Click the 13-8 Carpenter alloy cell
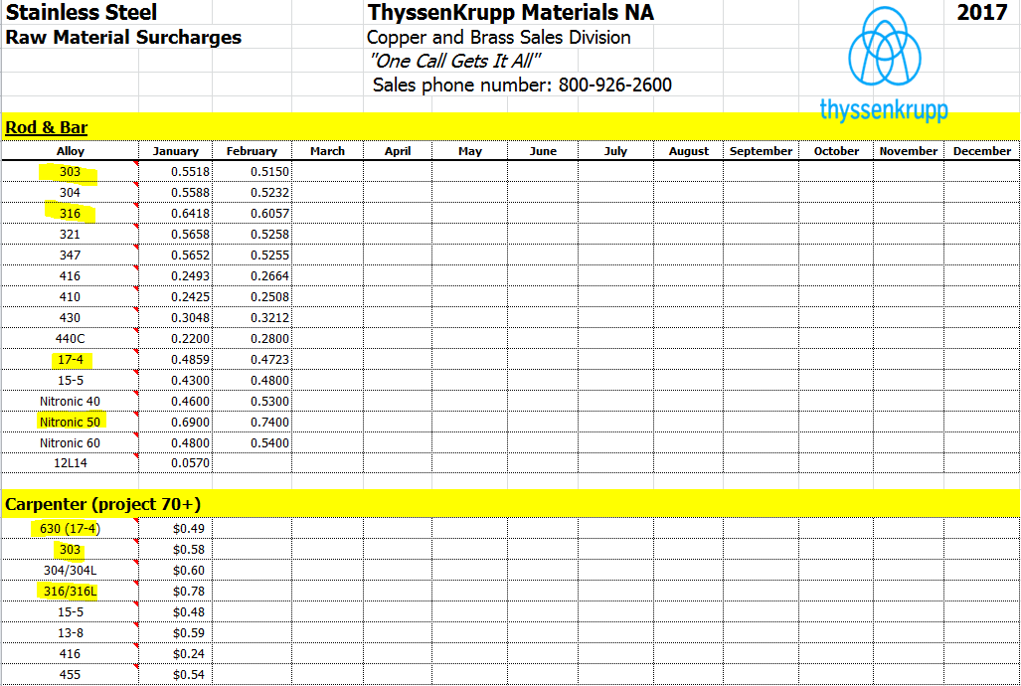The image size is (1021, 686). click(x=70, y=633)
